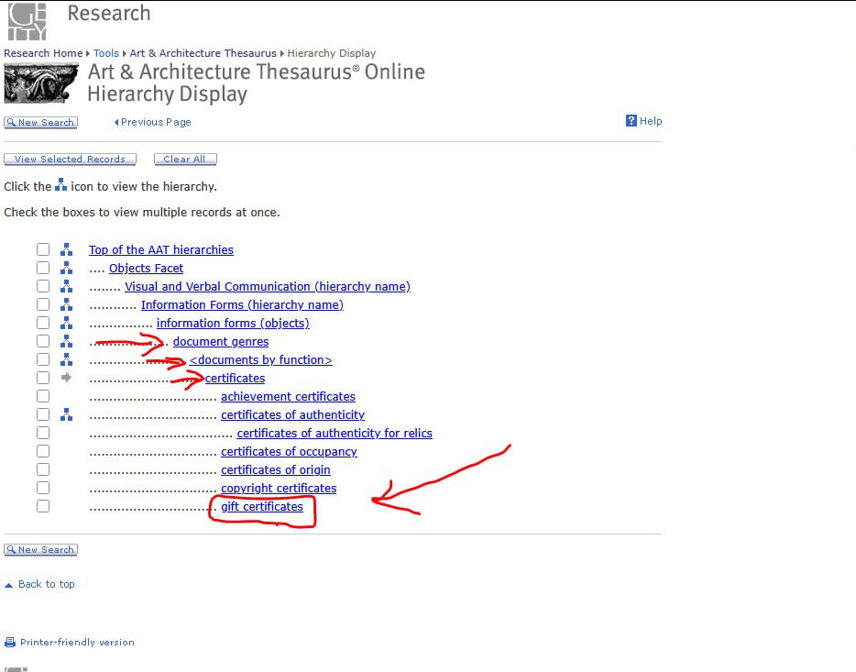Check the box for Information Forms (hierarchy name)
This screenshot has height=672, width=856.
tap(43, 304)
